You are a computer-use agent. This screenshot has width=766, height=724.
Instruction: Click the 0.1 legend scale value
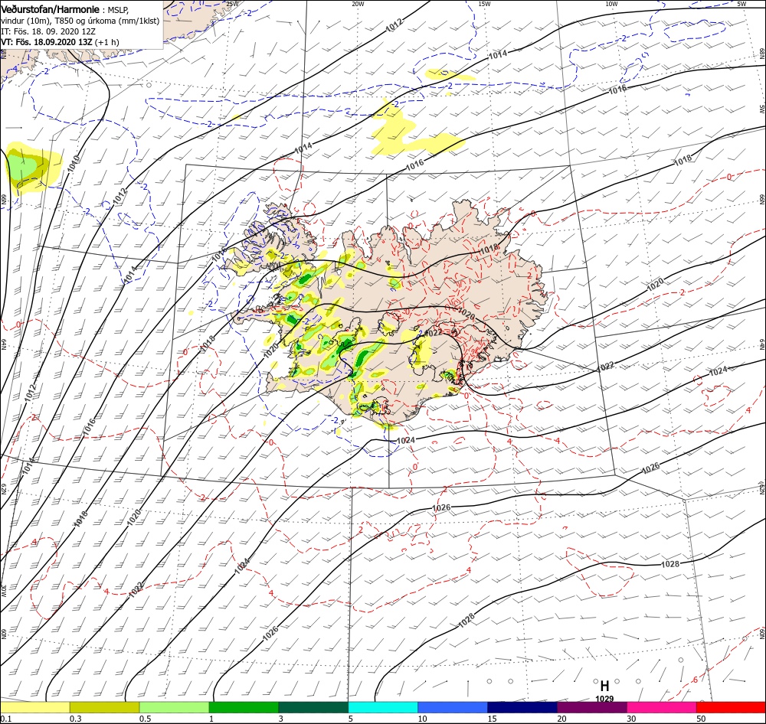[6, 719]
